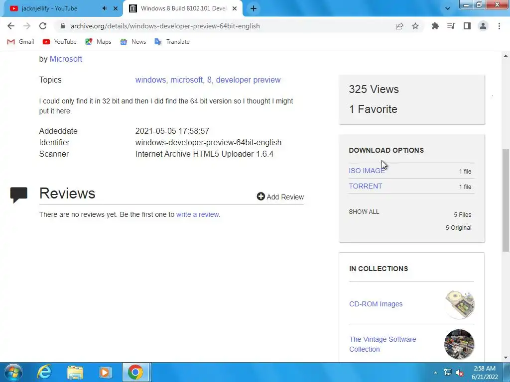Reload the archive.org page
Image resolution: width=510 pixels, height=382 pixels.
coord(43,26)
